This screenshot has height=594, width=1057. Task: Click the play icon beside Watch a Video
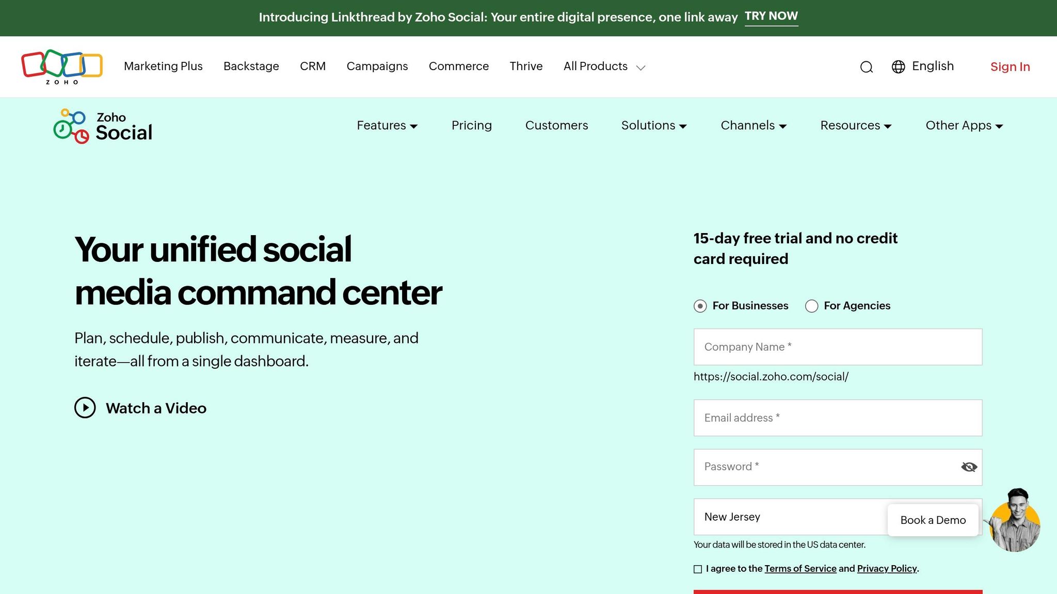pyautogui.click(x=85, y=408)
